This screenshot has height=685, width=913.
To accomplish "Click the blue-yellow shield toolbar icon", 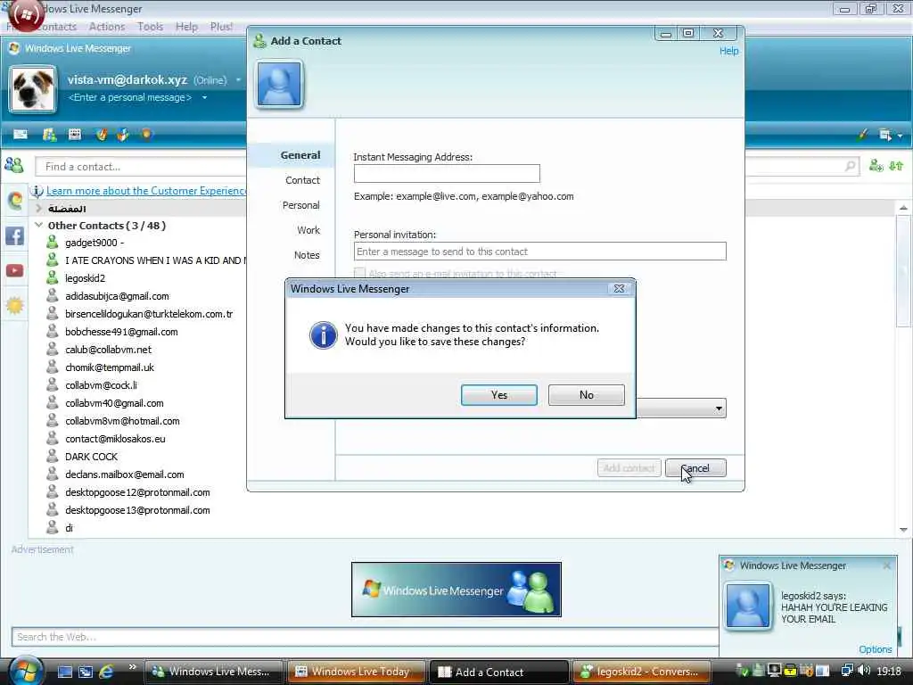I will tap(123, 135).
